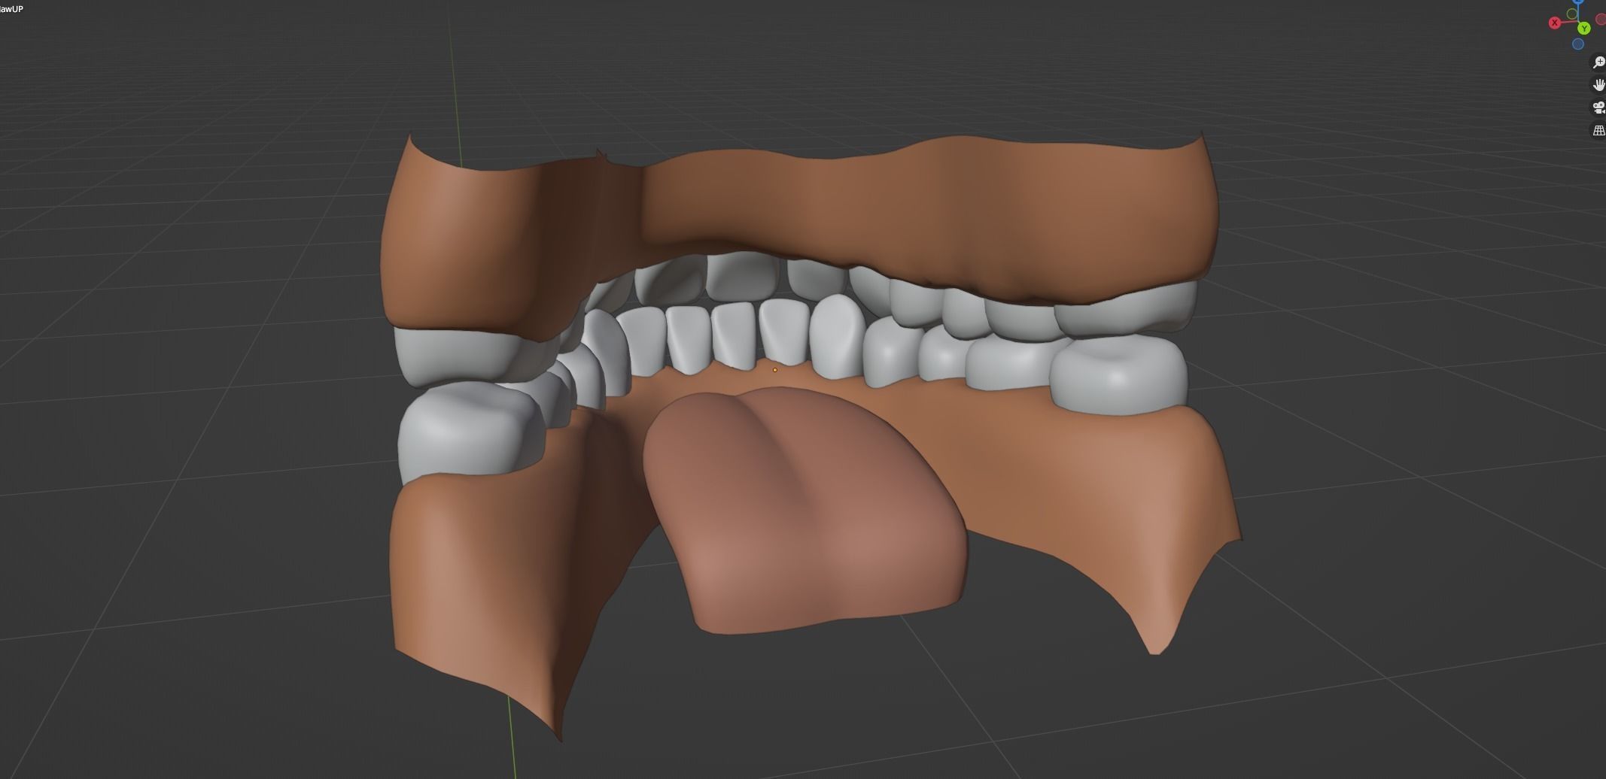Snap view to the hollow negative Y axis handle

click(x=1572, y=14)
